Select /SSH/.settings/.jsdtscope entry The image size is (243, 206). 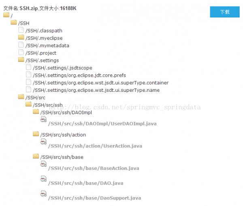pos(62,68)
